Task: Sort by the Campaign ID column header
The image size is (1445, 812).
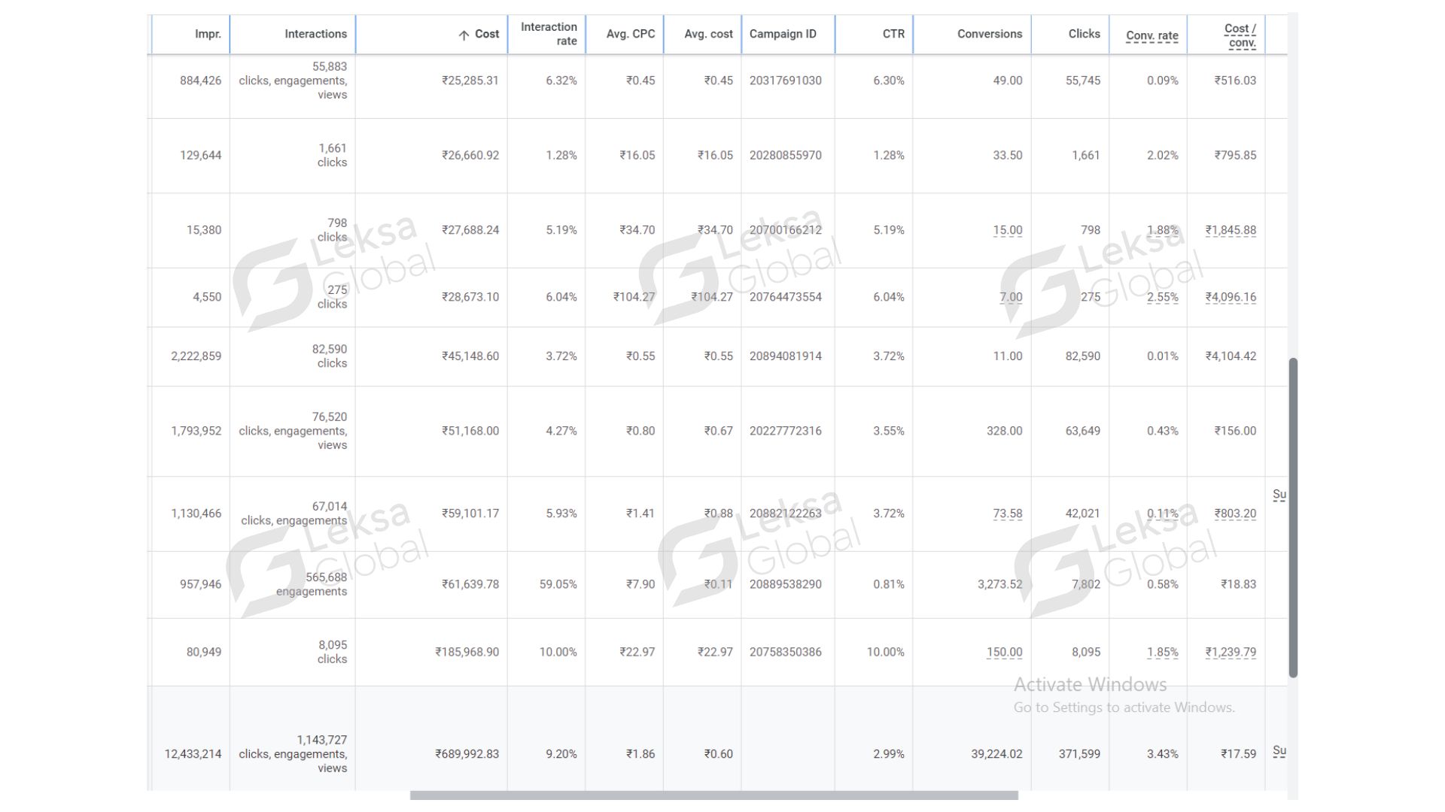Action: (783, 34)
